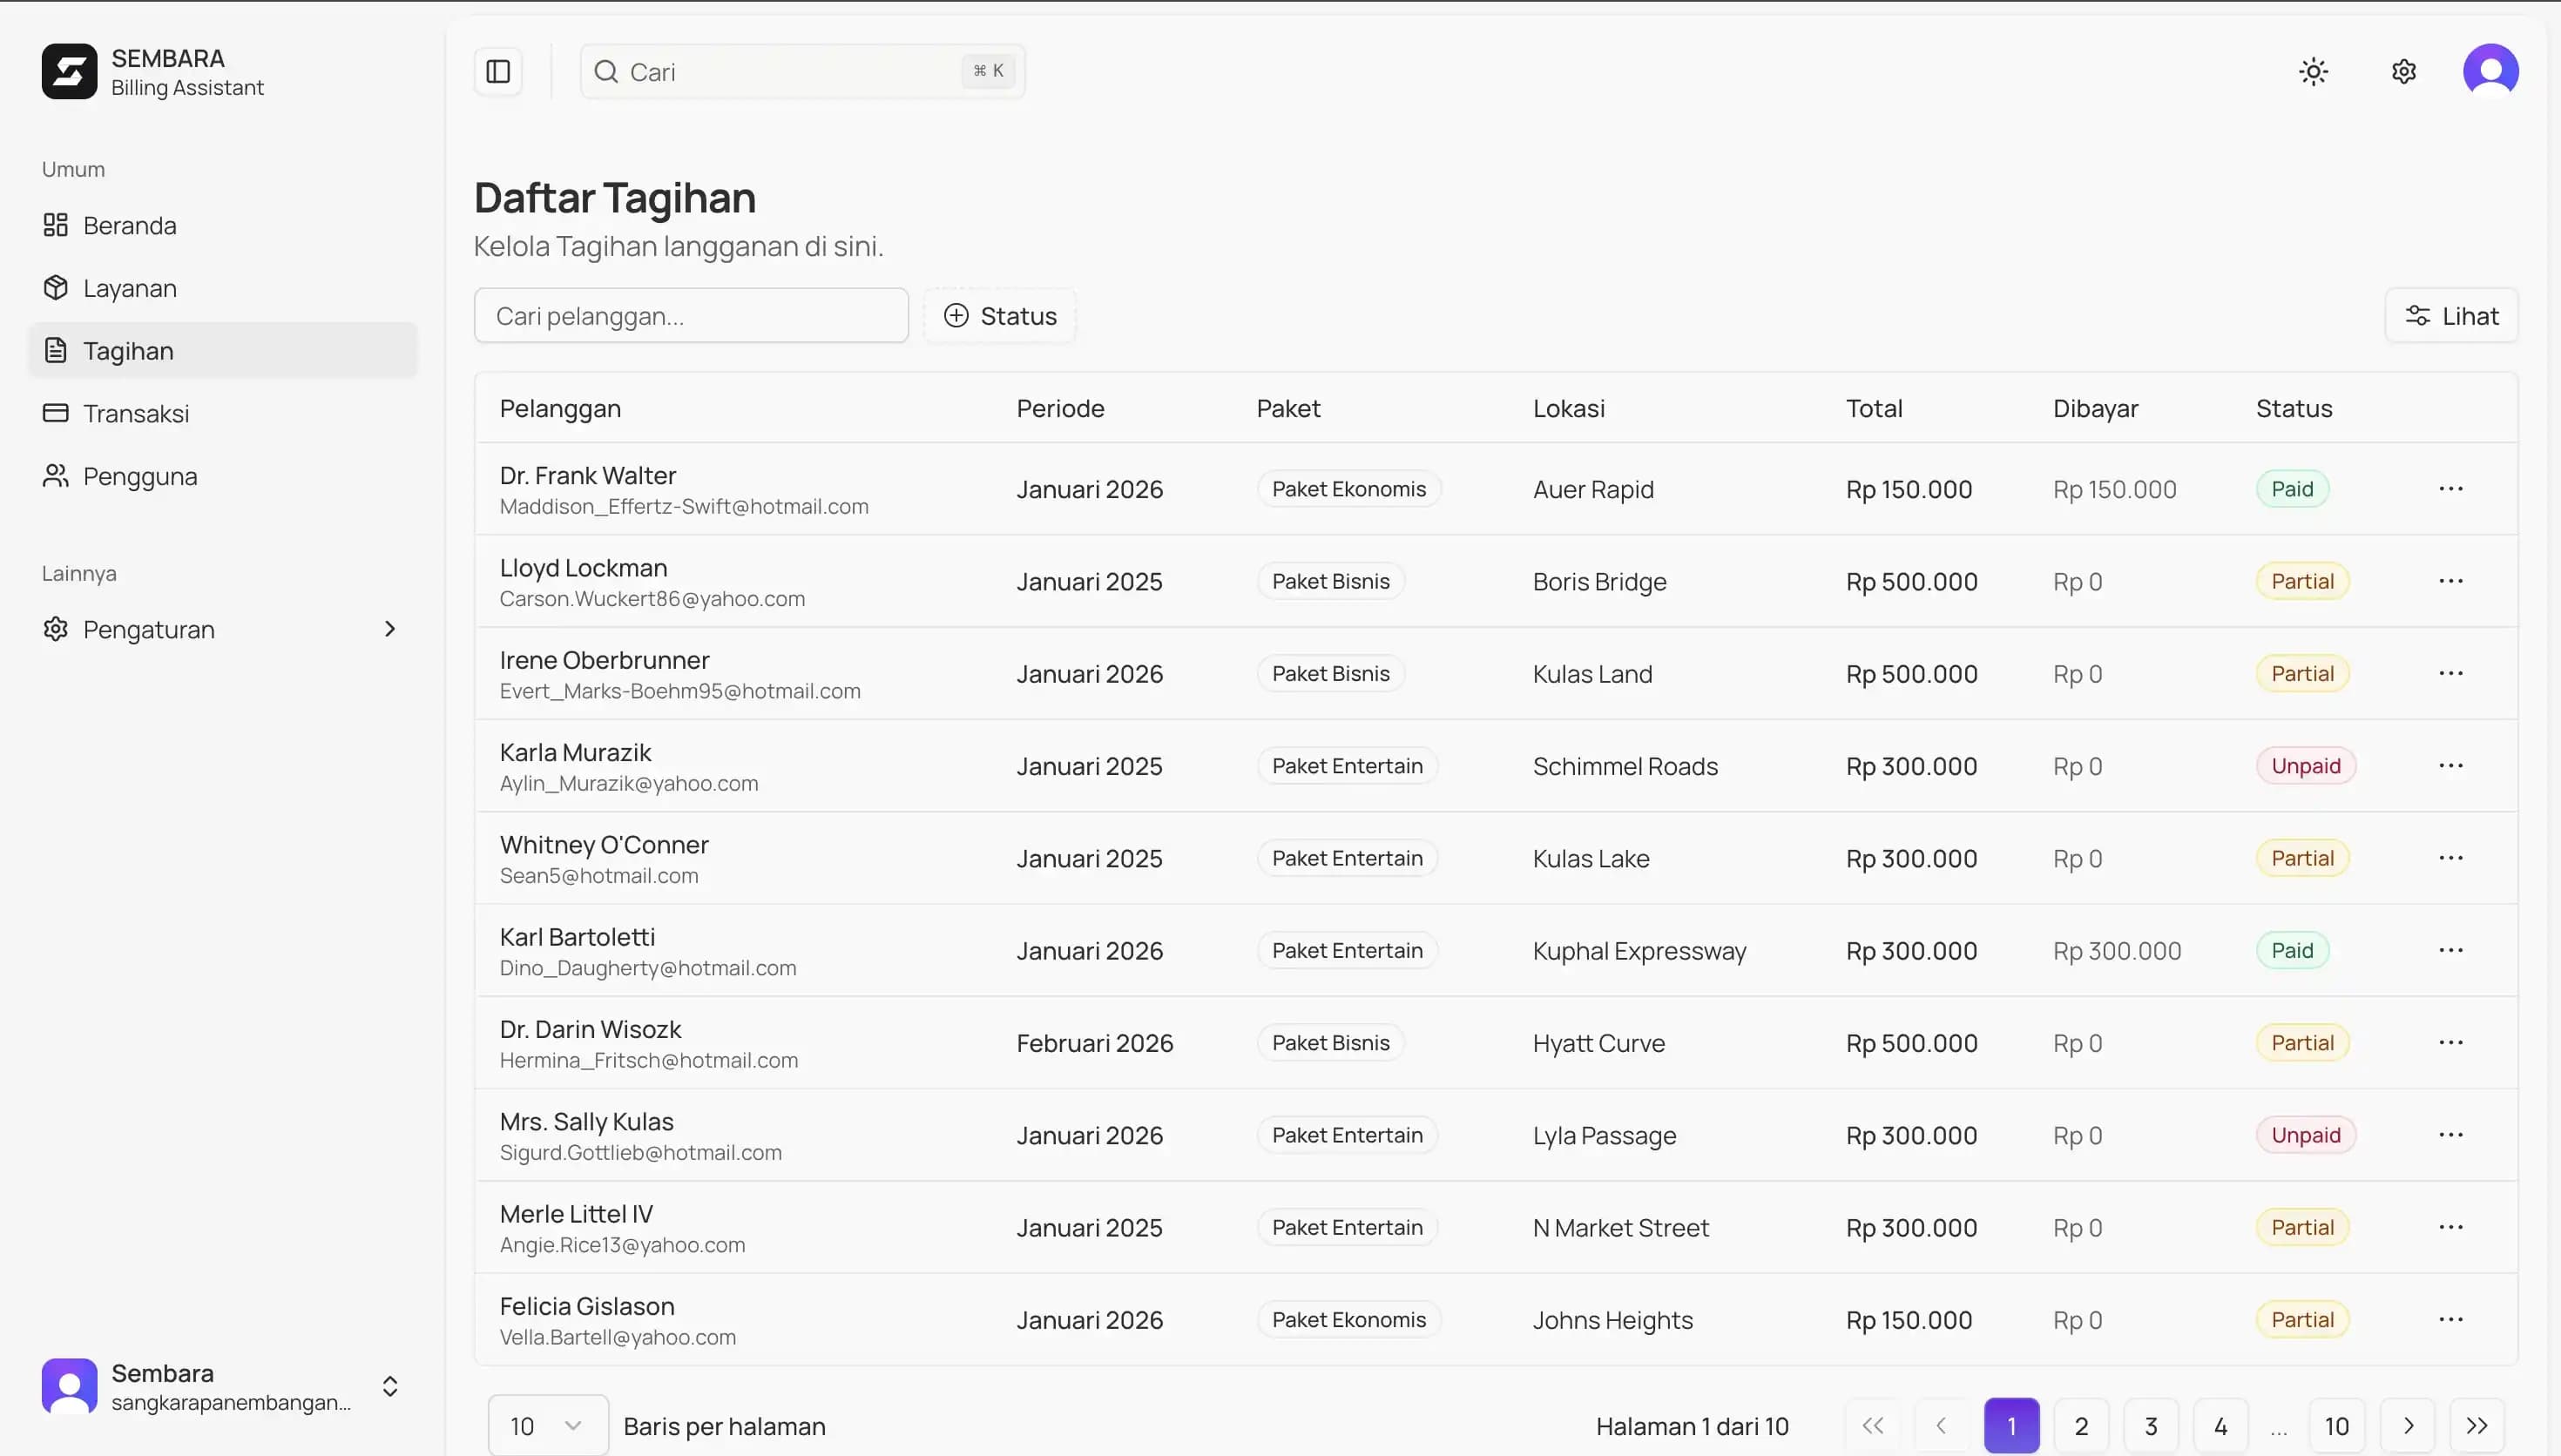Open row actions for Dr. Frank Walter
2561x1456 pixels.
coord(2450,489)
